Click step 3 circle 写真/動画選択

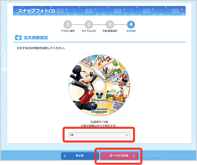point(110,25)
